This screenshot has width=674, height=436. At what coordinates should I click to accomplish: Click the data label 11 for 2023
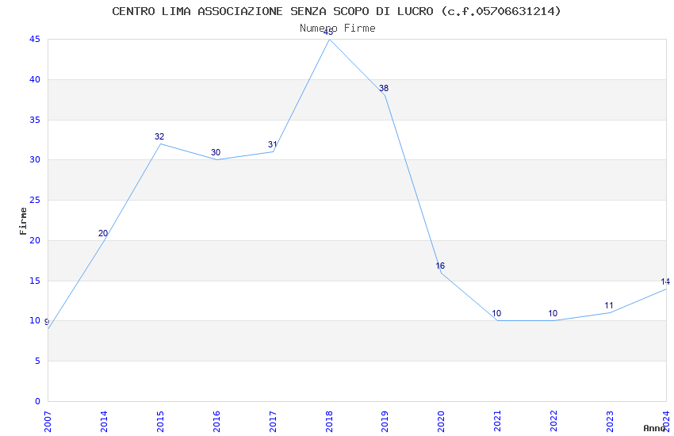pos(609,305)
